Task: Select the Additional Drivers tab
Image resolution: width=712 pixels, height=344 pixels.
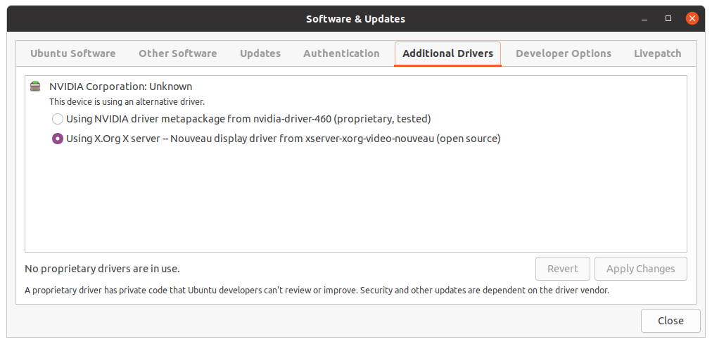Action: point(447,53)
